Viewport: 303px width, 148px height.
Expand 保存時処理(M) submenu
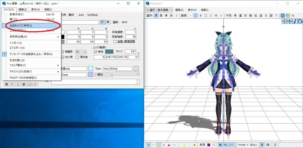coord(31,37)
